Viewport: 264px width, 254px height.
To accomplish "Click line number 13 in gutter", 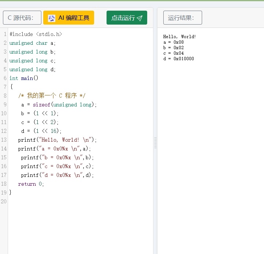I will (4, 140).
